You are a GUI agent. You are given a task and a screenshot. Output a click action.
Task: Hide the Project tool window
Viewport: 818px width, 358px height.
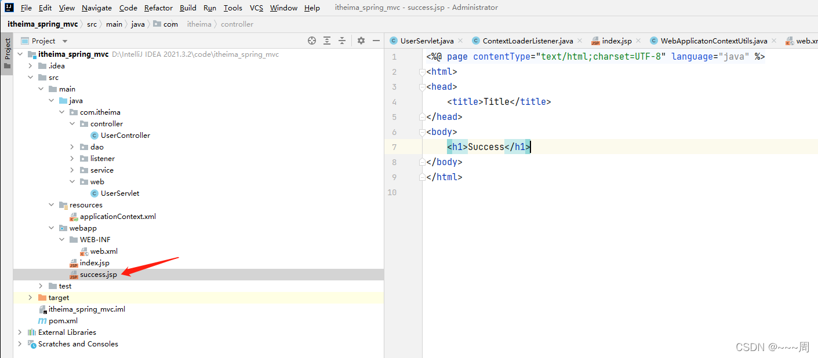coord(376,41)
